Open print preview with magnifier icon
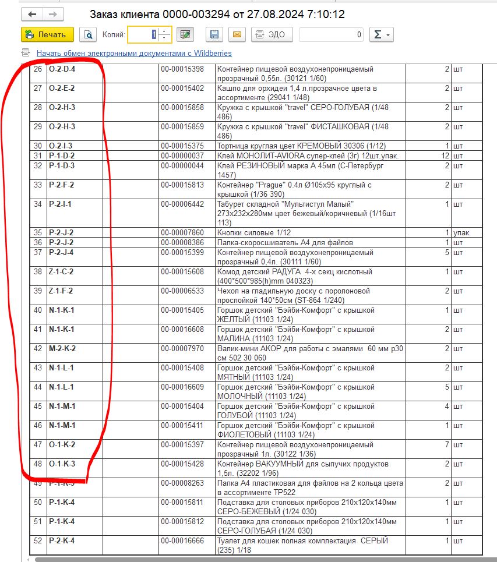 (87, 35)
